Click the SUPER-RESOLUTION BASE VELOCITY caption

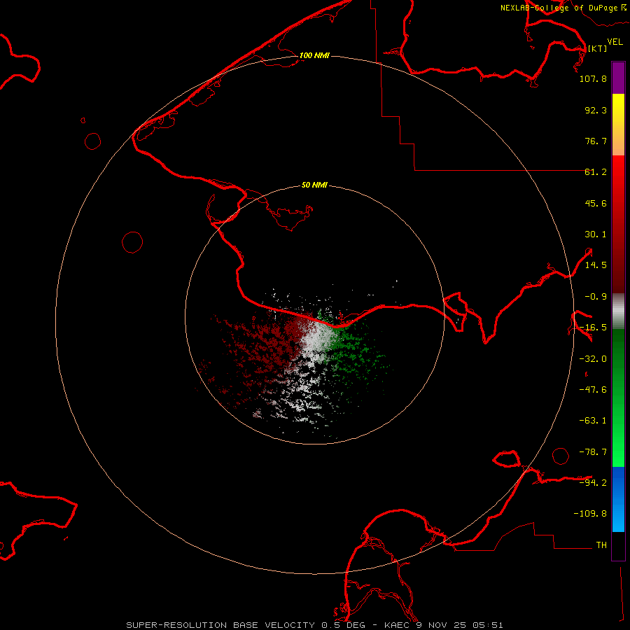coord(220,625)
